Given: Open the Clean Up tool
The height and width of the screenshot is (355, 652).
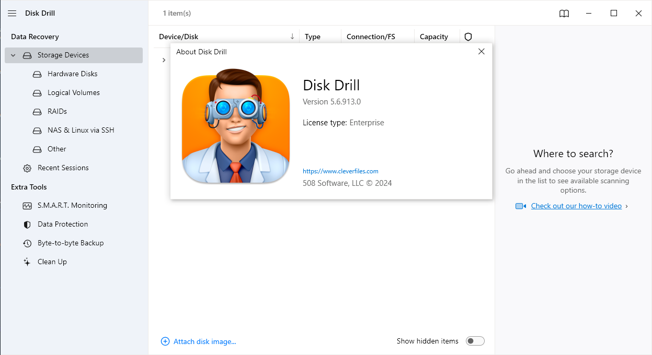Looking at the screenshot, I should click(52, 262).
